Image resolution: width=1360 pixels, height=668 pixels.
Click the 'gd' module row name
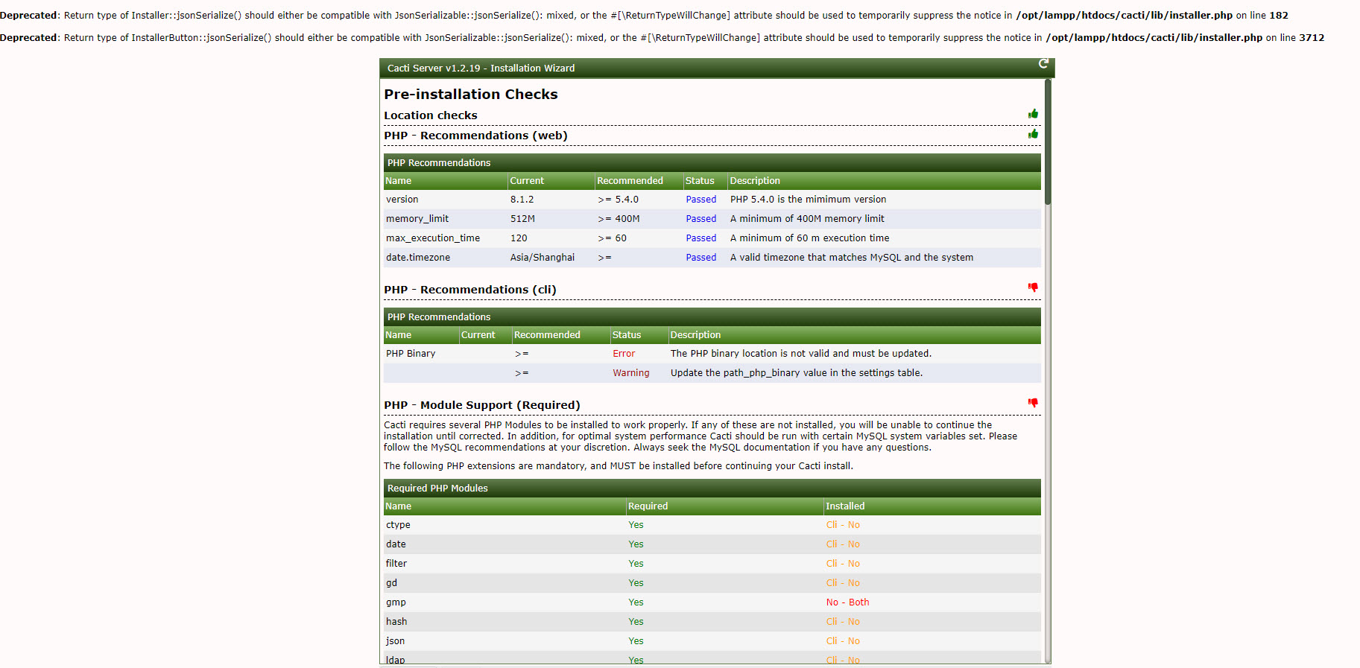point(391,583)
